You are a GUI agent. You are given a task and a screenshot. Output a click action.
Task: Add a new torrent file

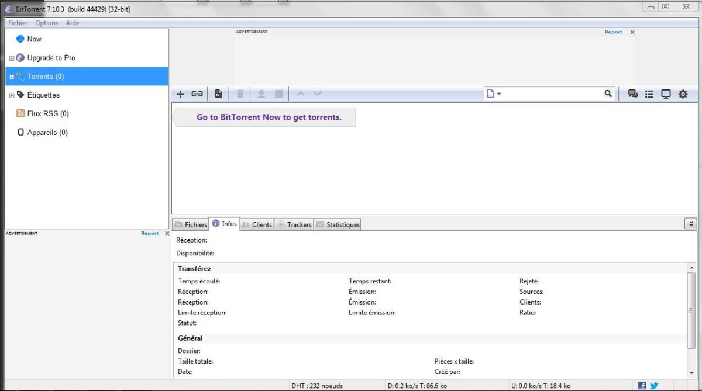[x=180, y=94]
